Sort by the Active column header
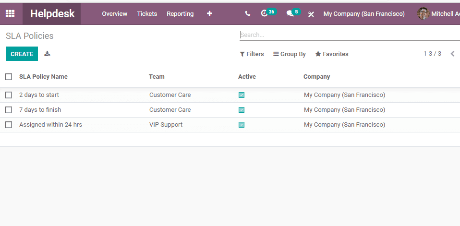This screenshot has width=460, height=226. (247, 77)
